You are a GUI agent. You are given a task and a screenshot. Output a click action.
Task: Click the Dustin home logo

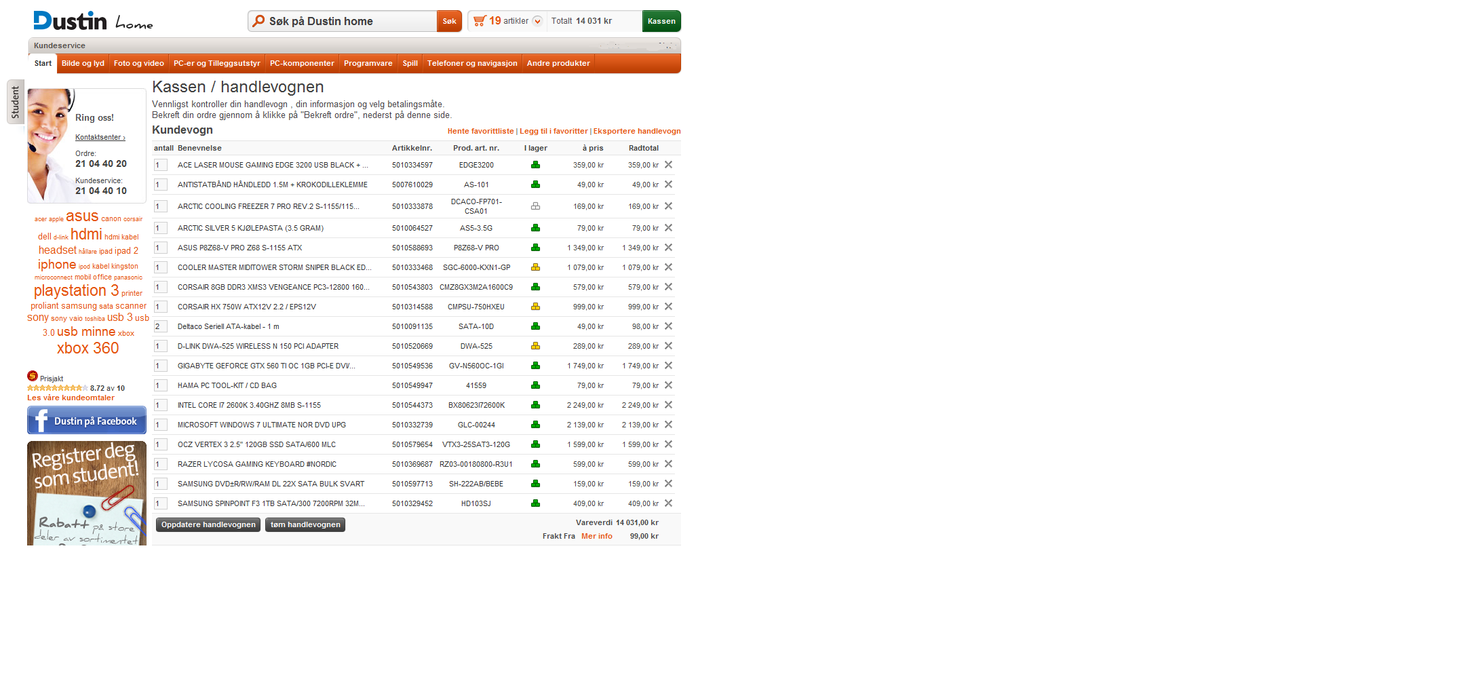point(93,21)
